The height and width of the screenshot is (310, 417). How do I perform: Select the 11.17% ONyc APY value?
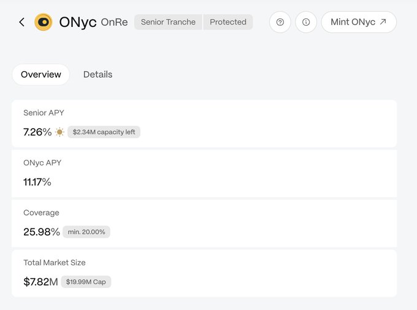pyautogui.click(x=37, y=182)
